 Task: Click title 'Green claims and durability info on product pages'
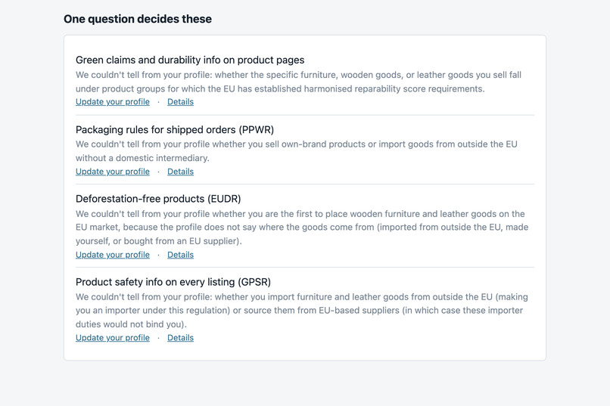pos(190,60)
